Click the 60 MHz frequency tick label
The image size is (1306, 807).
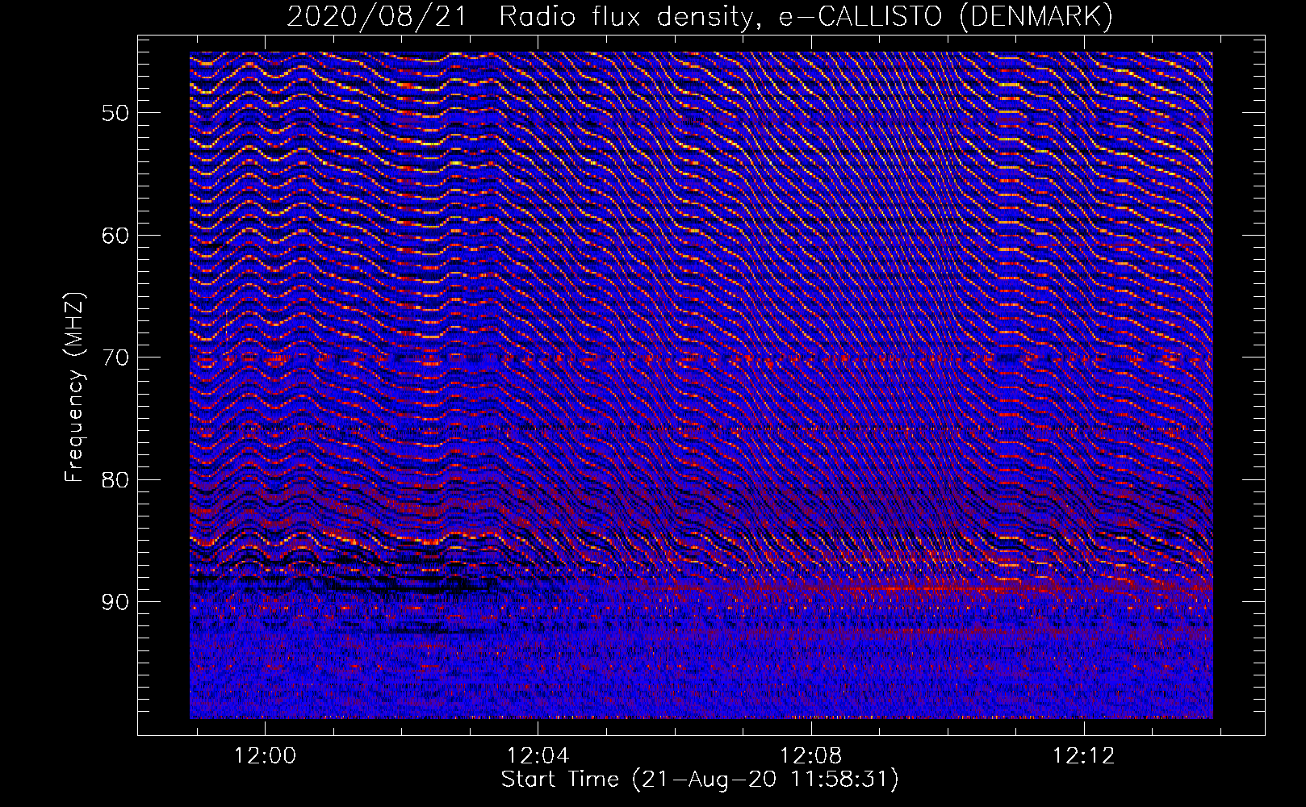(115, 236)
